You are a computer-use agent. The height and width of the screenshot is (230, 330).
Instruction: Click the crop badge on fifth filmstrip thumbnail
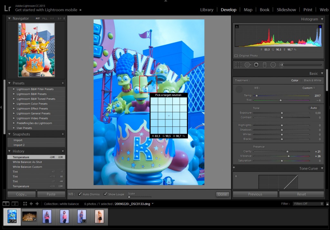(x=84, y=221)
